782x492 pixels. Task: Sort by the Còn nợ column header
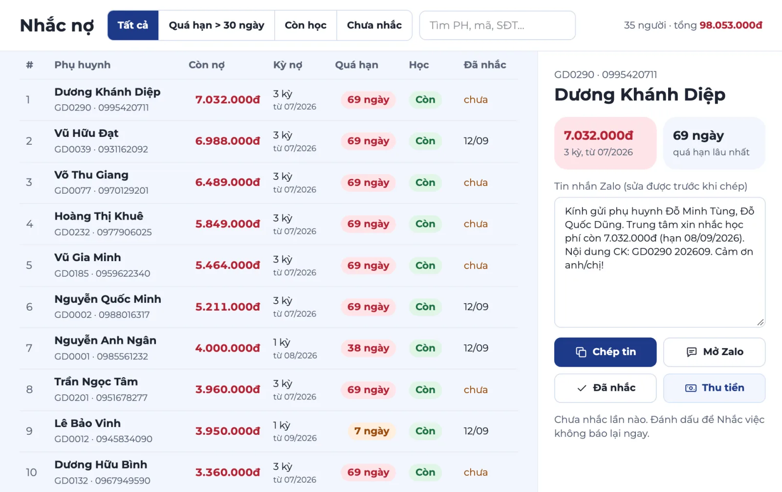pyautogui.click(x=206, y=65)
